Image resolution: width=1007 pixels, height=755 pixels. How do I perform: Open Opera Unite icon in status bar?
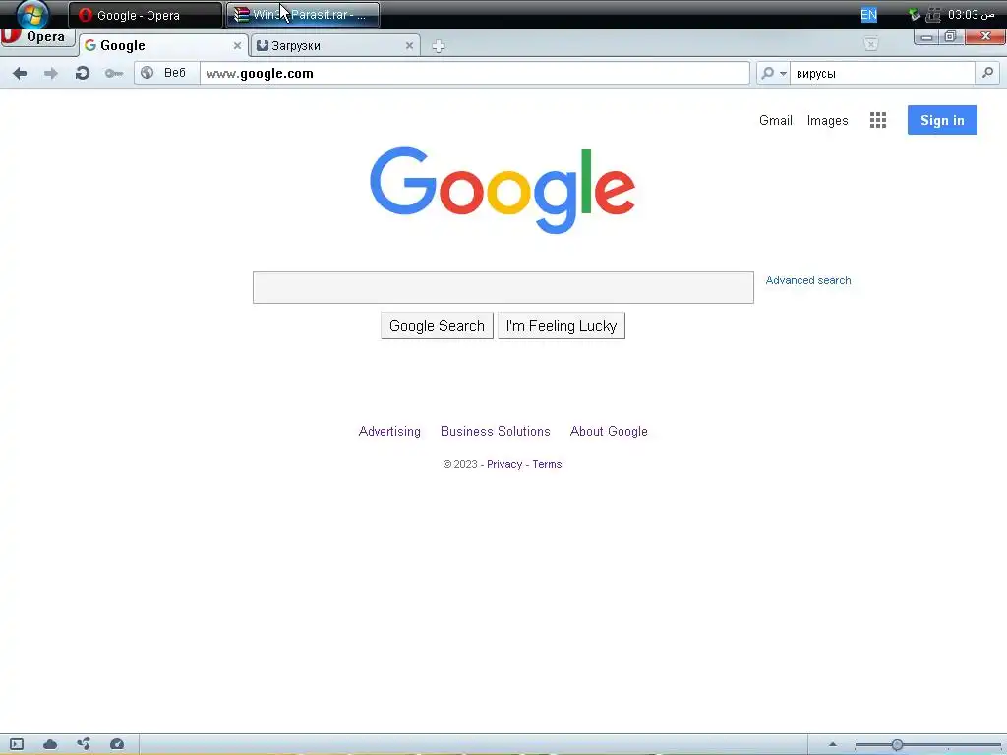coord(84,744)
